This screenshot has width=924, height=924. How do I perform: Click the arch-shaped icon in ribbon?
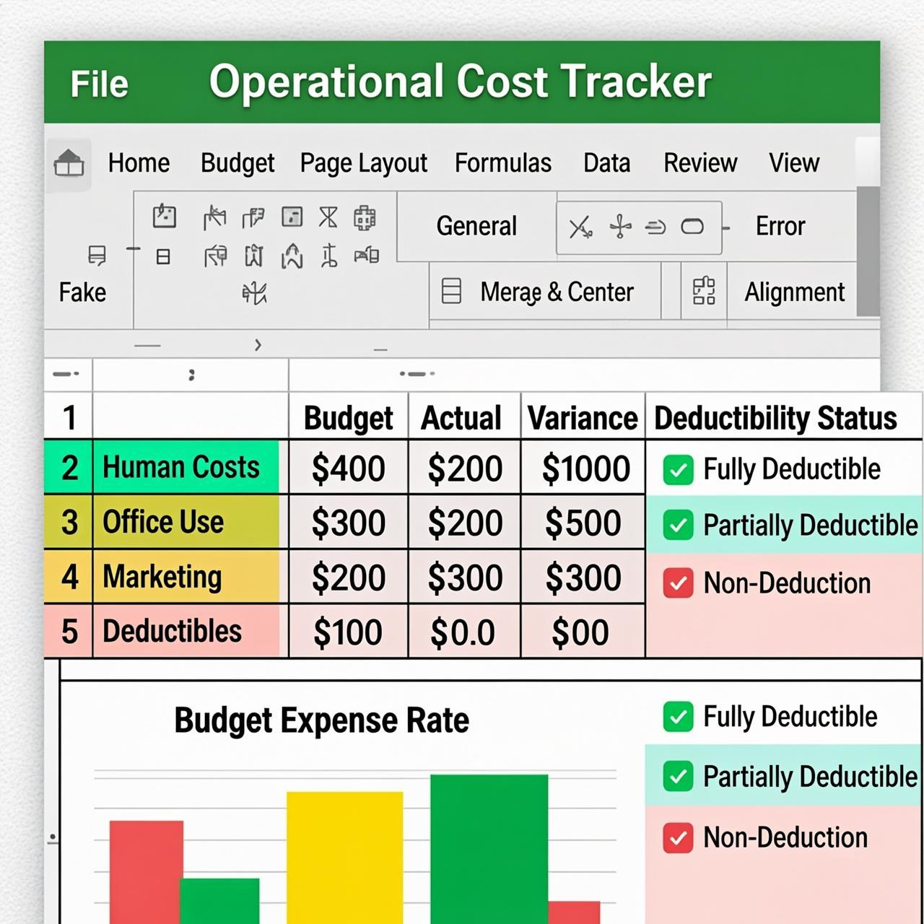click(x=292, y=256)
